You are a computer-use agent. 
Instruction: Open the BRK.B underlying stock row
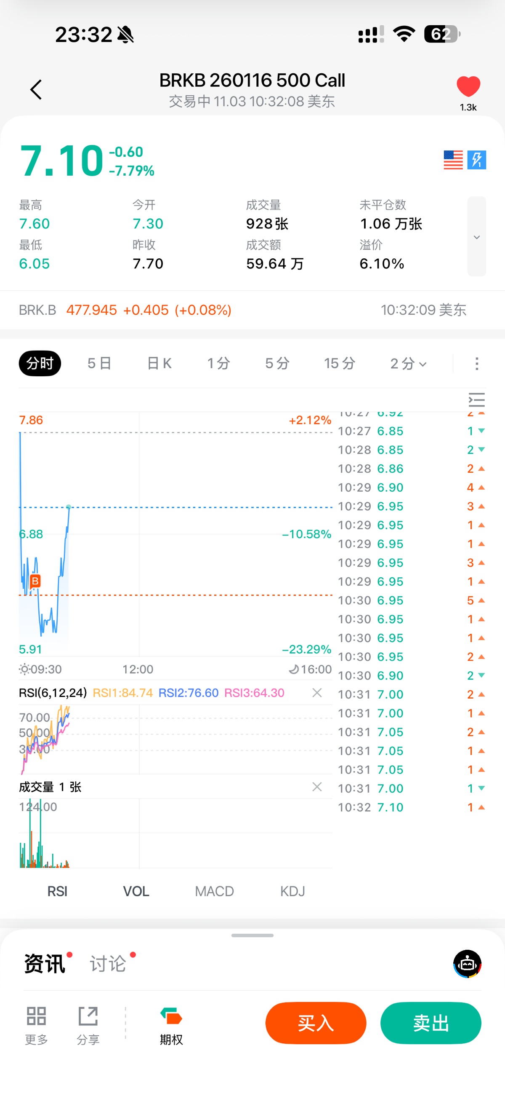click(252, 310)
